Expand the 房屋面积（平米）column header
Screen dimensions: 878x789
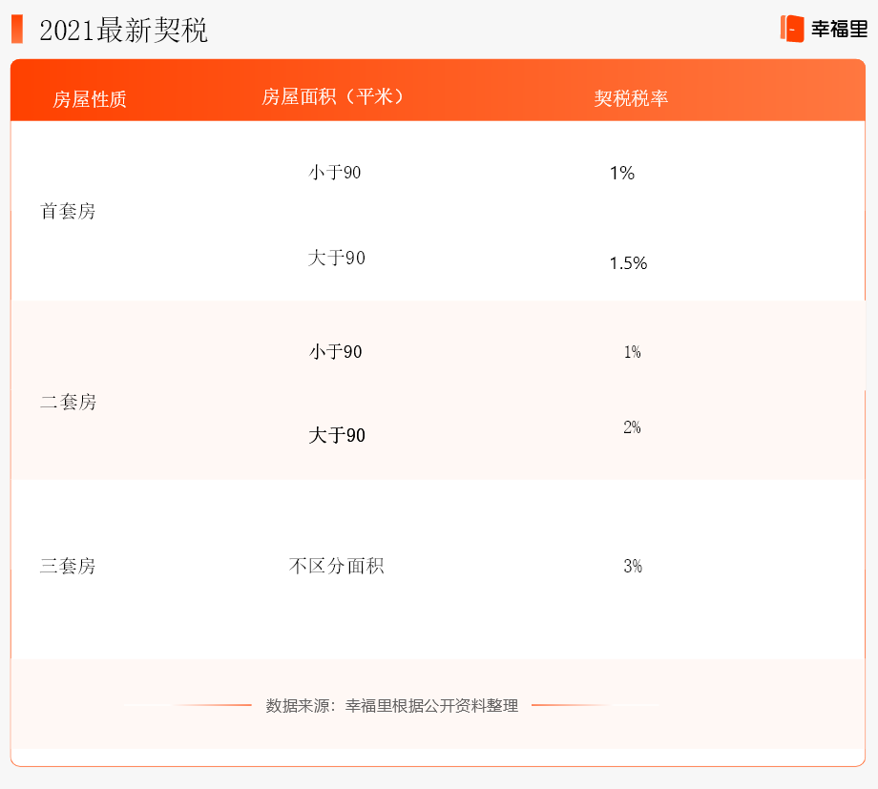336,95
